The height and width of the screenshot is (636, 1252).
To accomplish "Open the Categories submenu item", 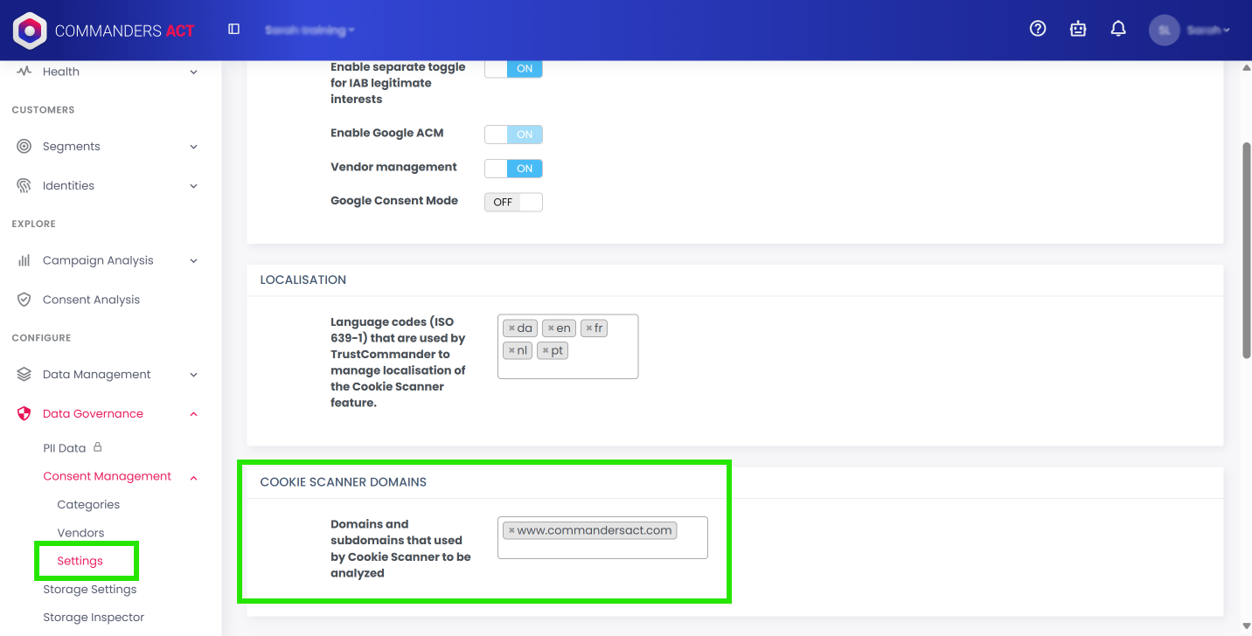I will [88, 505].
